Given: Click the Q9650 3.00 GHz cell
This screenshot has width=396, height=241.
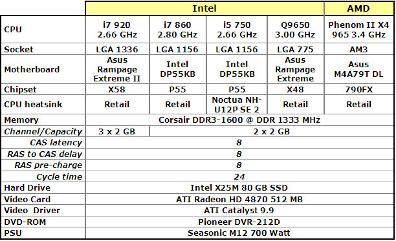Looking at the screenshot, I should (295, 30).
